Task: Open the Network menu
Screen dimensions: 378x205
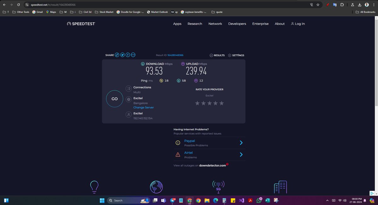Action: click(x=215, y=24)
